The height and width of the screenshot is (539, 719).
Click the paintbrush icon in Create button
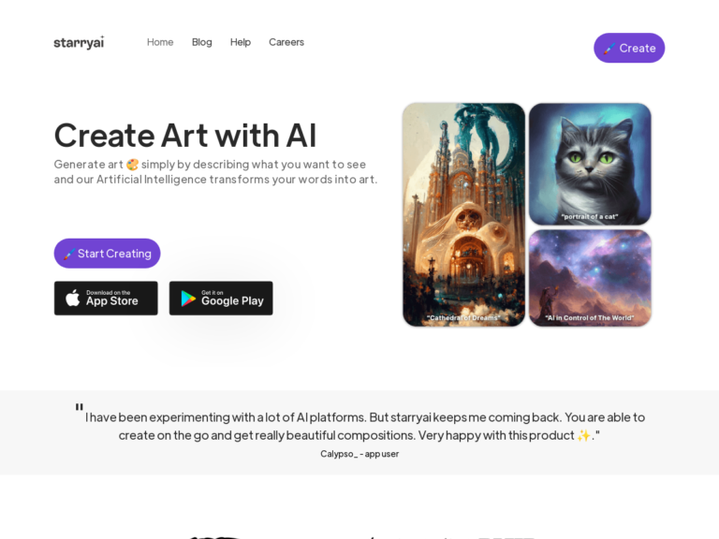[609, 49]
